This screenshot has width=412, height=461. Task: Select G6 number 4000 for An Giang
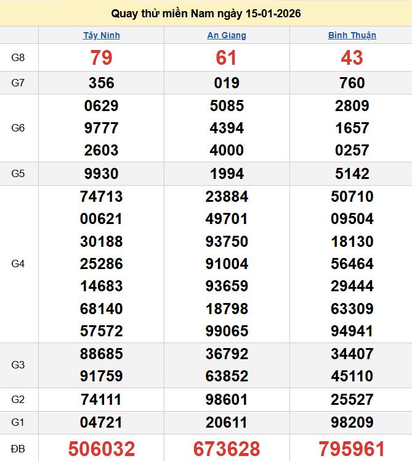227,150
